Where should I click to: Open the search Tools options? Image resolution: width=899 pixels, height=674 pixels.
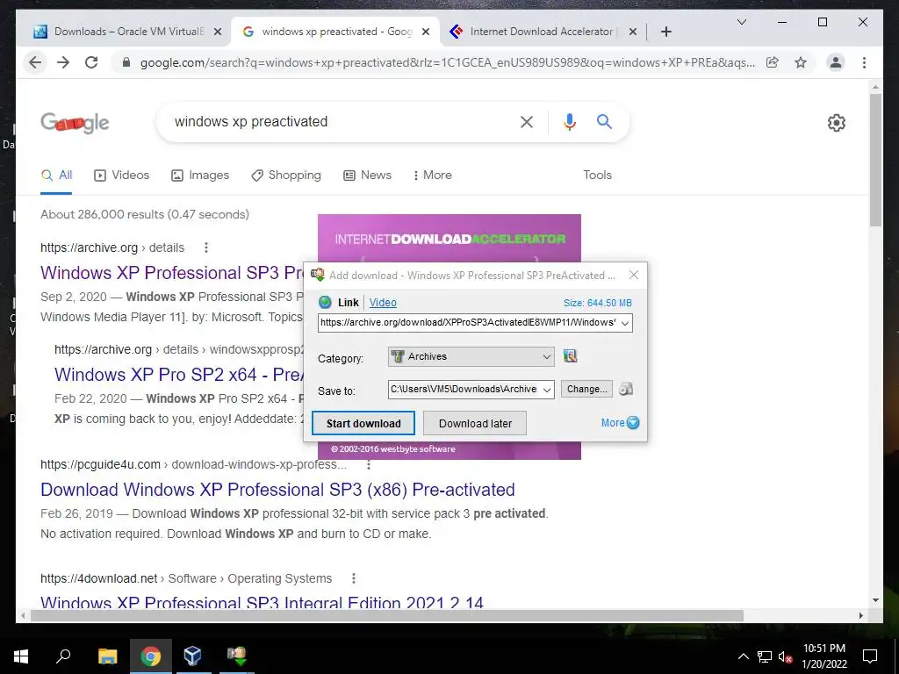click(x=597, y=175)
